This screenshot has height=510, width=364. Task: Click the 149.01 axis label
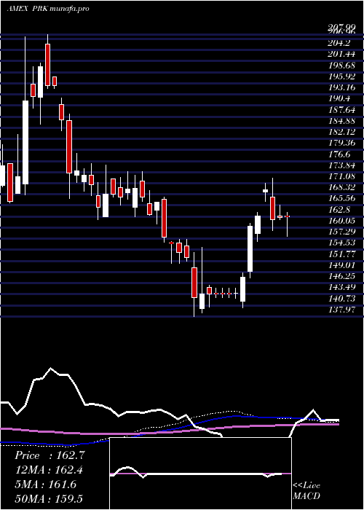click(x=341, y=265)
